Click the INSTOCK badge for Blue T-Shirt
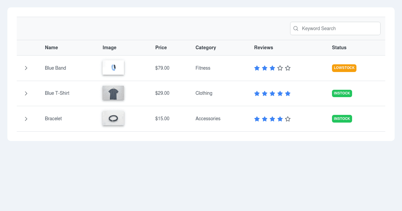 click(342, 93)
